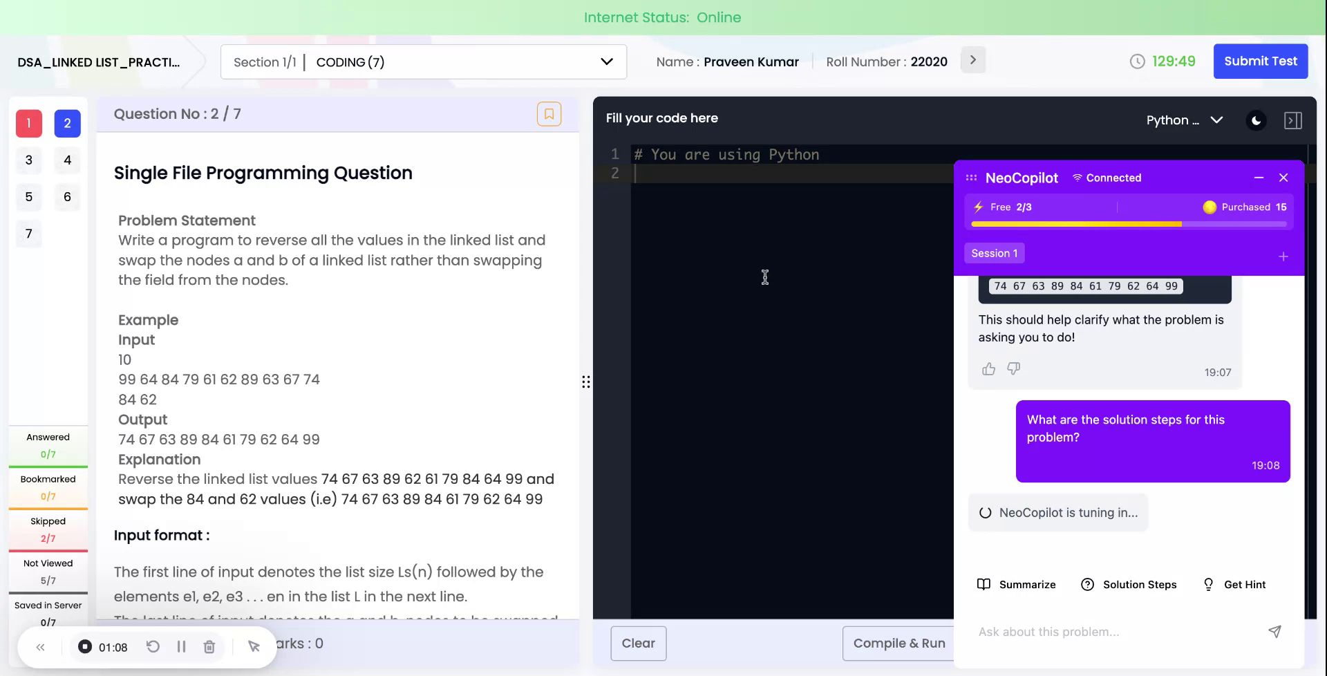Open the Python language dropdown
Image resolution: width=1327 pixels, height=676 pixels.
(x=1185, y=120)
